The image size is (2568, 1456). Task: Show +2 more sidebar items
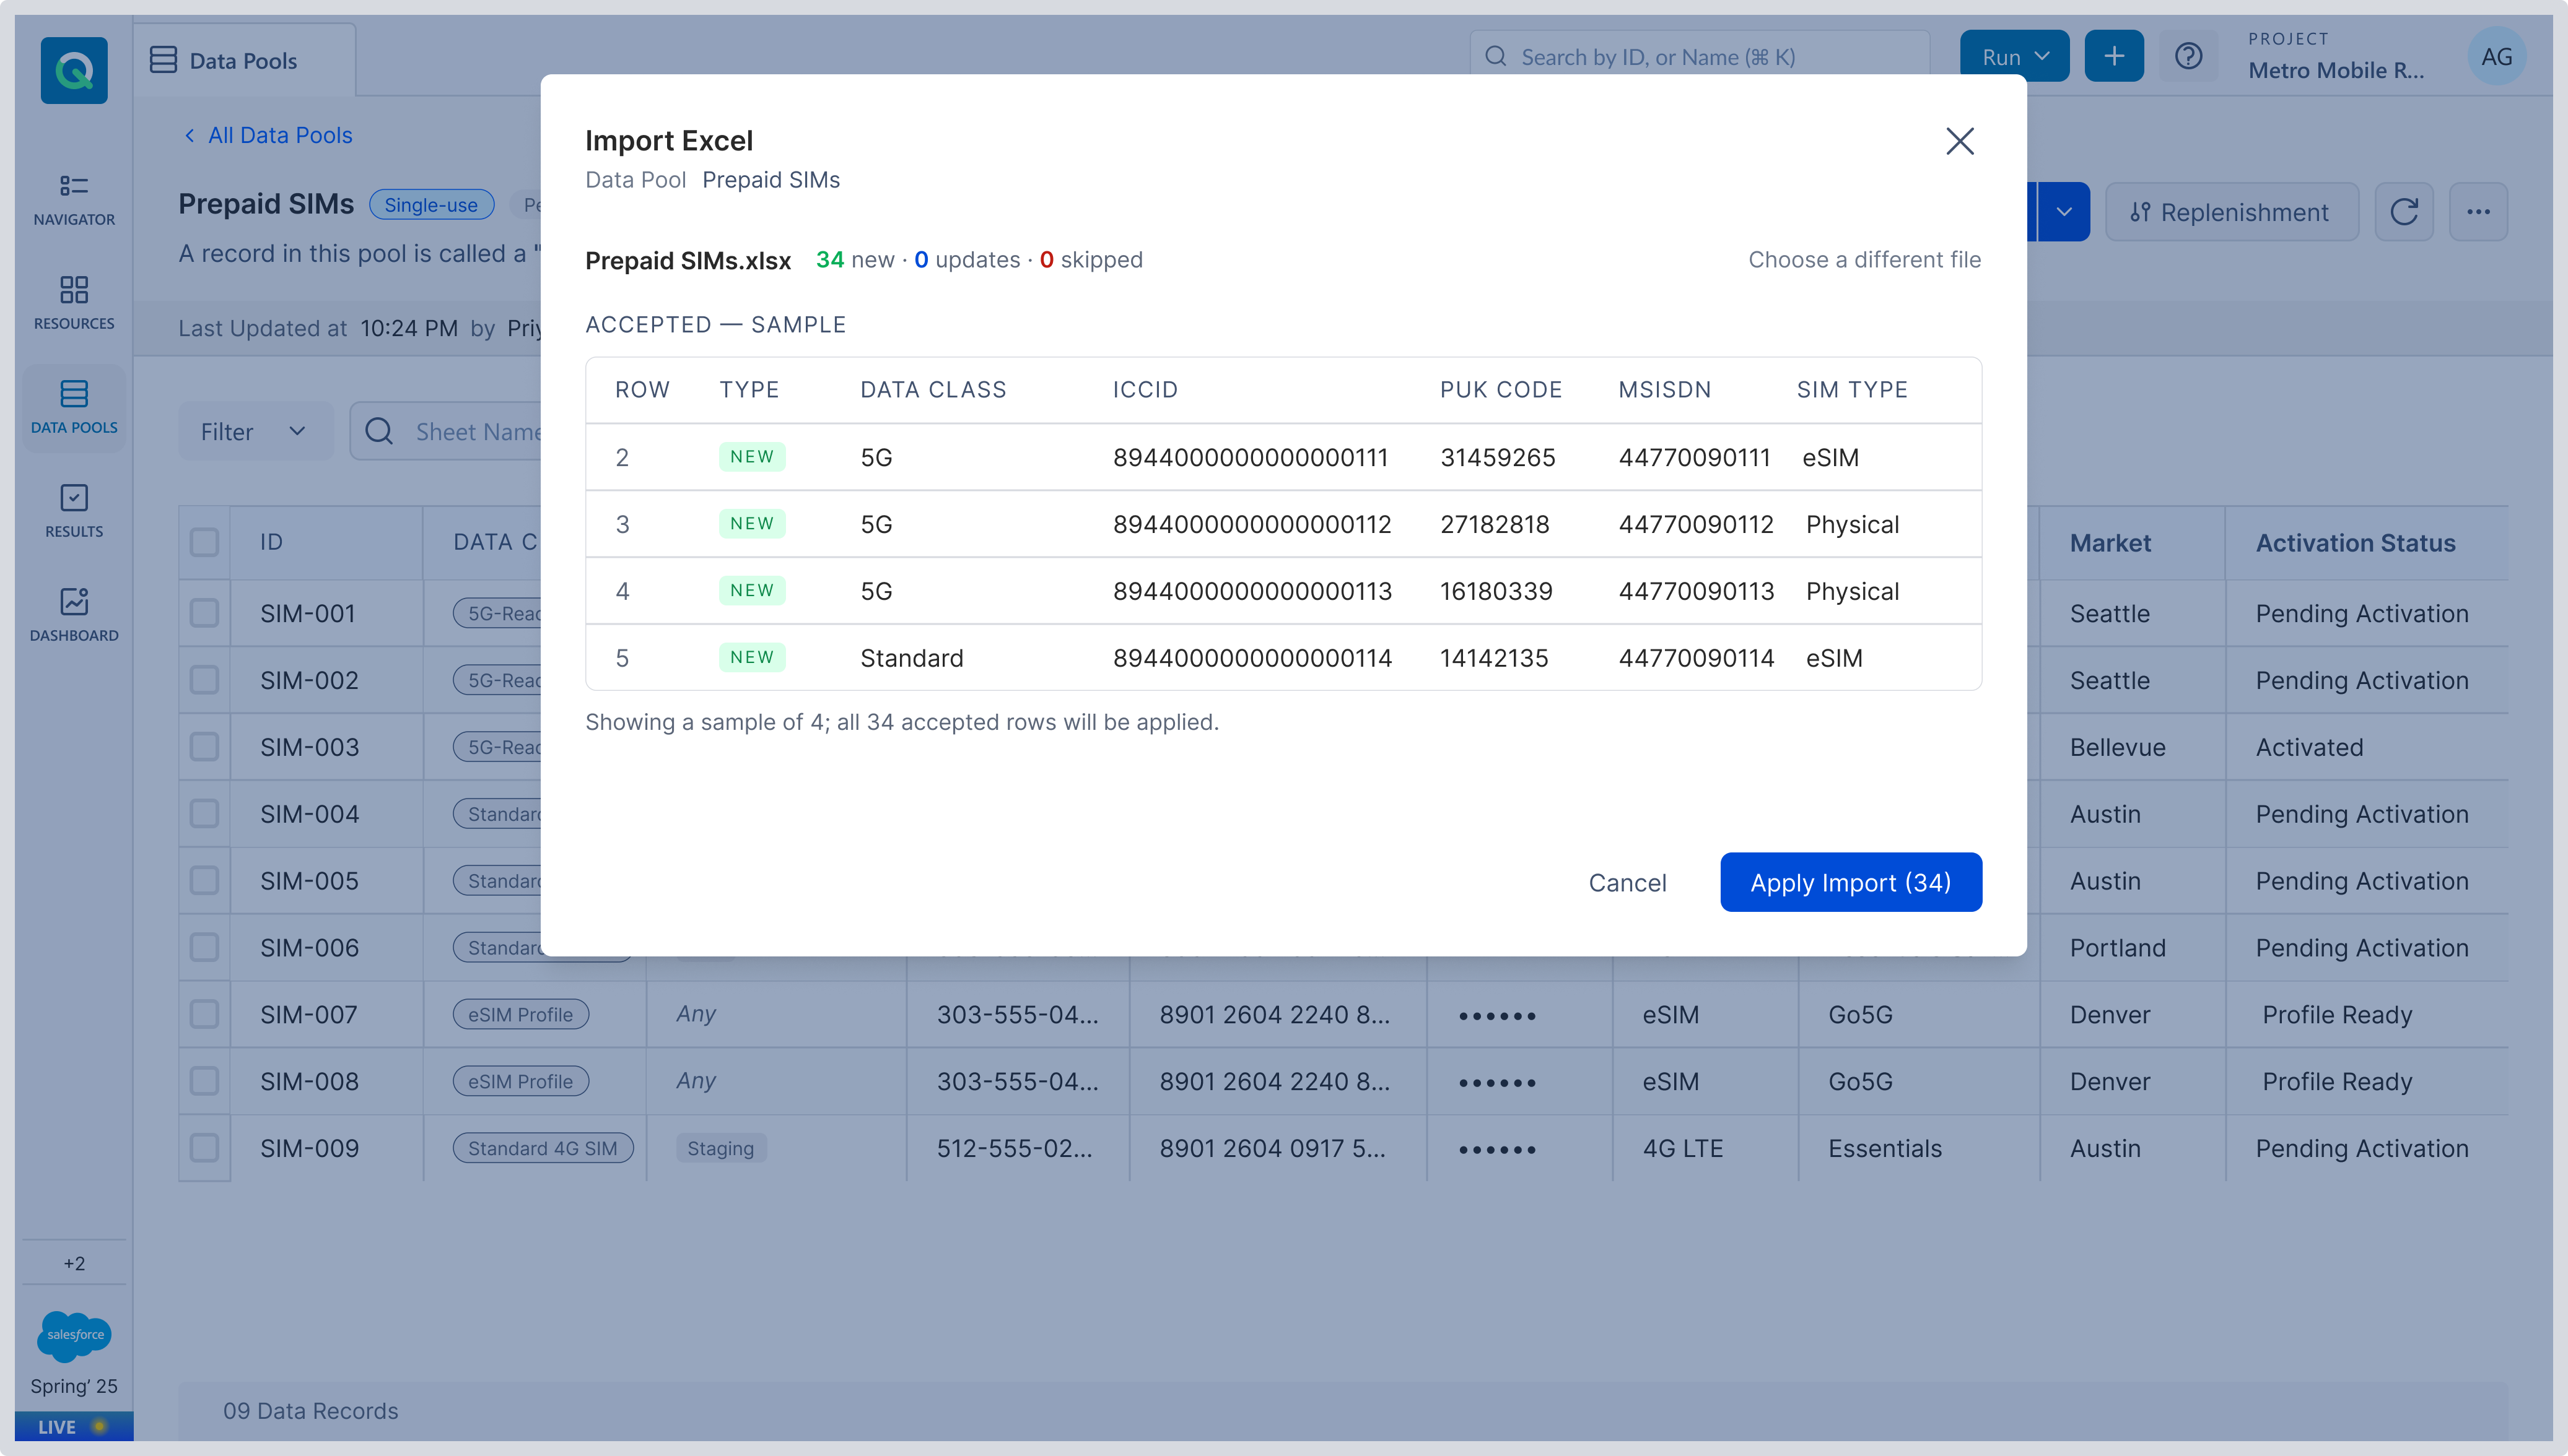pyautogui.click(x=74, y=1263)
